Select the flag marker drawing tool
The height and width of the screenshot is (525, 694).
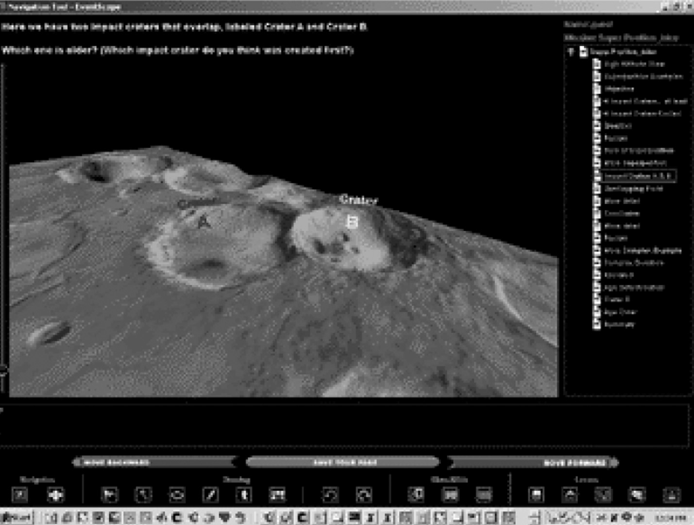pos(110,495)
